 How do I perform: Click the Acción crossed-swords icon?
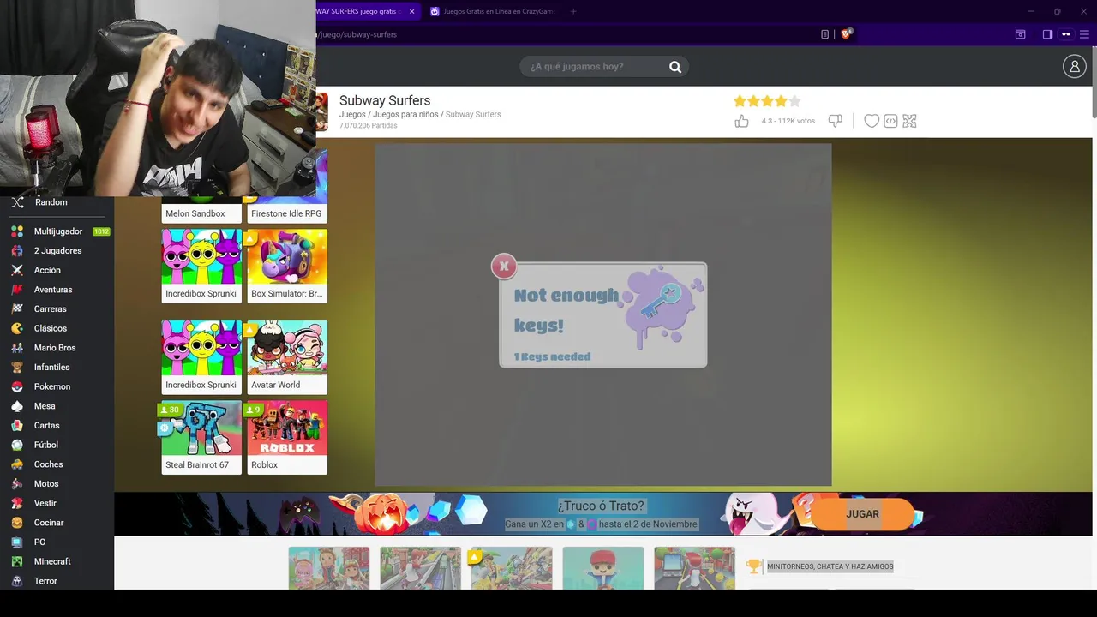[x=17, y=270]
